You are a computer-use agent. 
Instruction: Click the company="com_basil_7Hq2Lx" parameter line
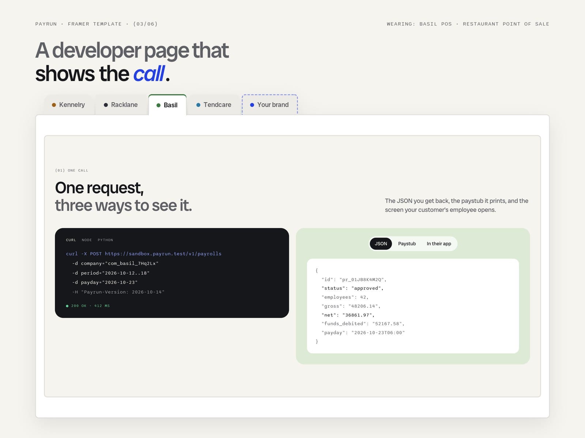pyautogui.click(x=115, y=263)
